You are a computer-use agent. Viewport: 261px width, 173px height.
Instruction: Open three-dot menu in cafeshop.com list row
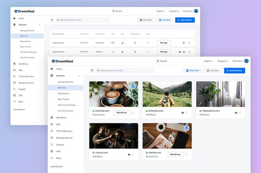pyautogui.click(x=189, y=43)
